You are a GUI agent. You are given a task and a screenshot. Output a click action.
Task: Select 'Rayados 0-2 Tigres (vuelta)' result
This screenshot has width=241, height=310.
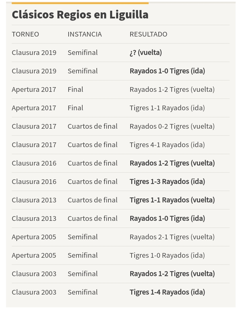coord(172,126)
